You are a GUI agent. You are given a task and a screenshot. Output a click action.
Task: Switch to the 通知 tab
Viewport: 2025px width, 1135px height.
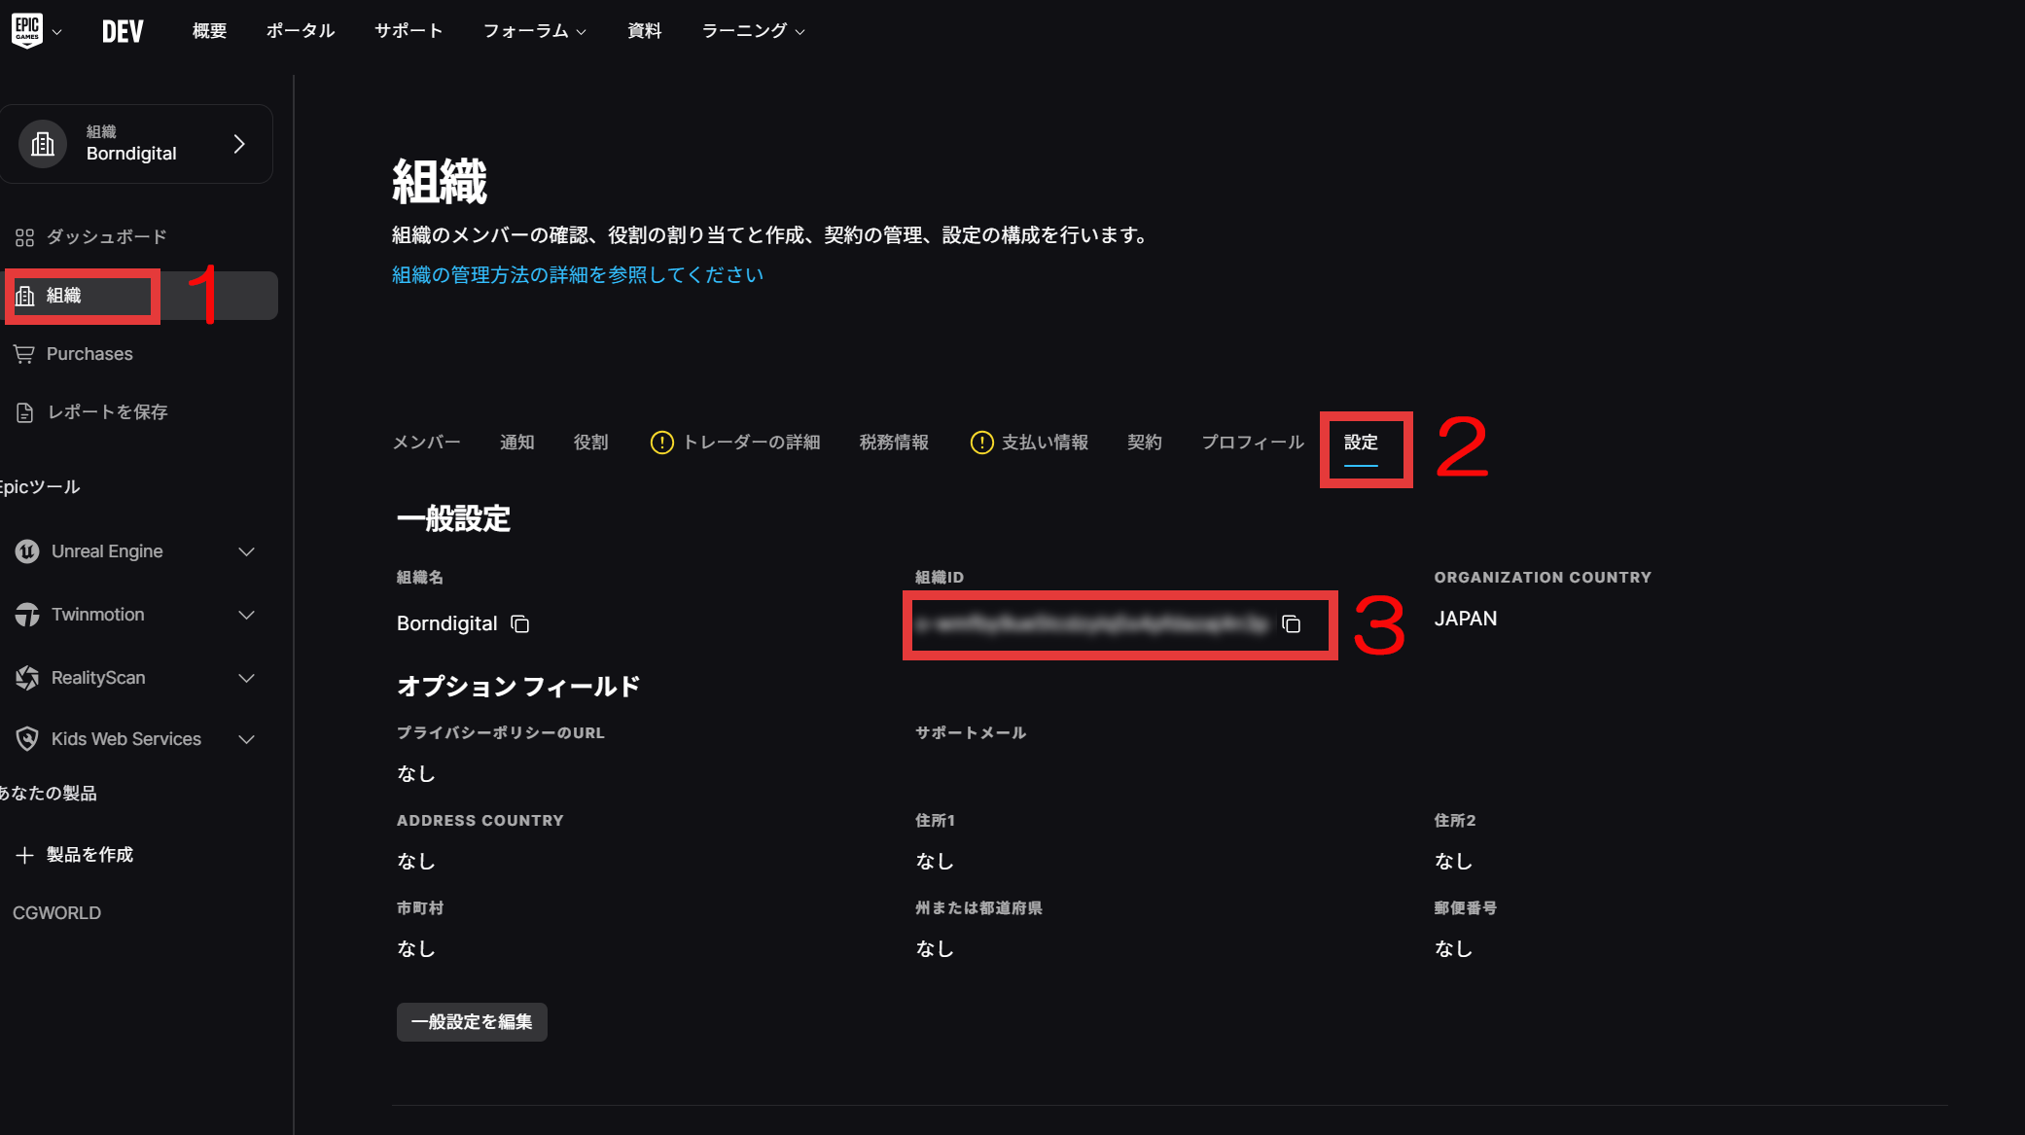517,443
